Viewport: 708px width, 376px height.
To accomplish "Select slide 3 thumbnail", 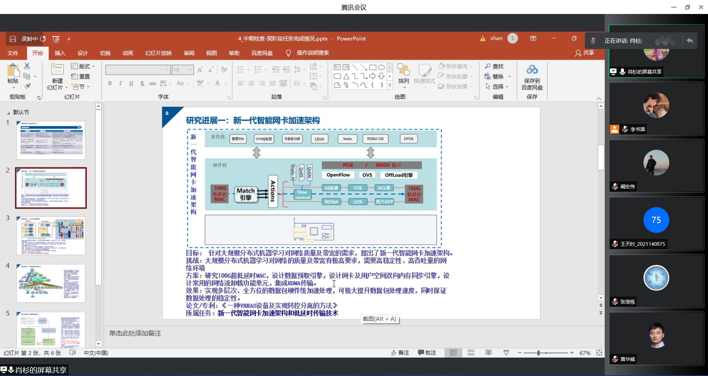I will 51,236.
